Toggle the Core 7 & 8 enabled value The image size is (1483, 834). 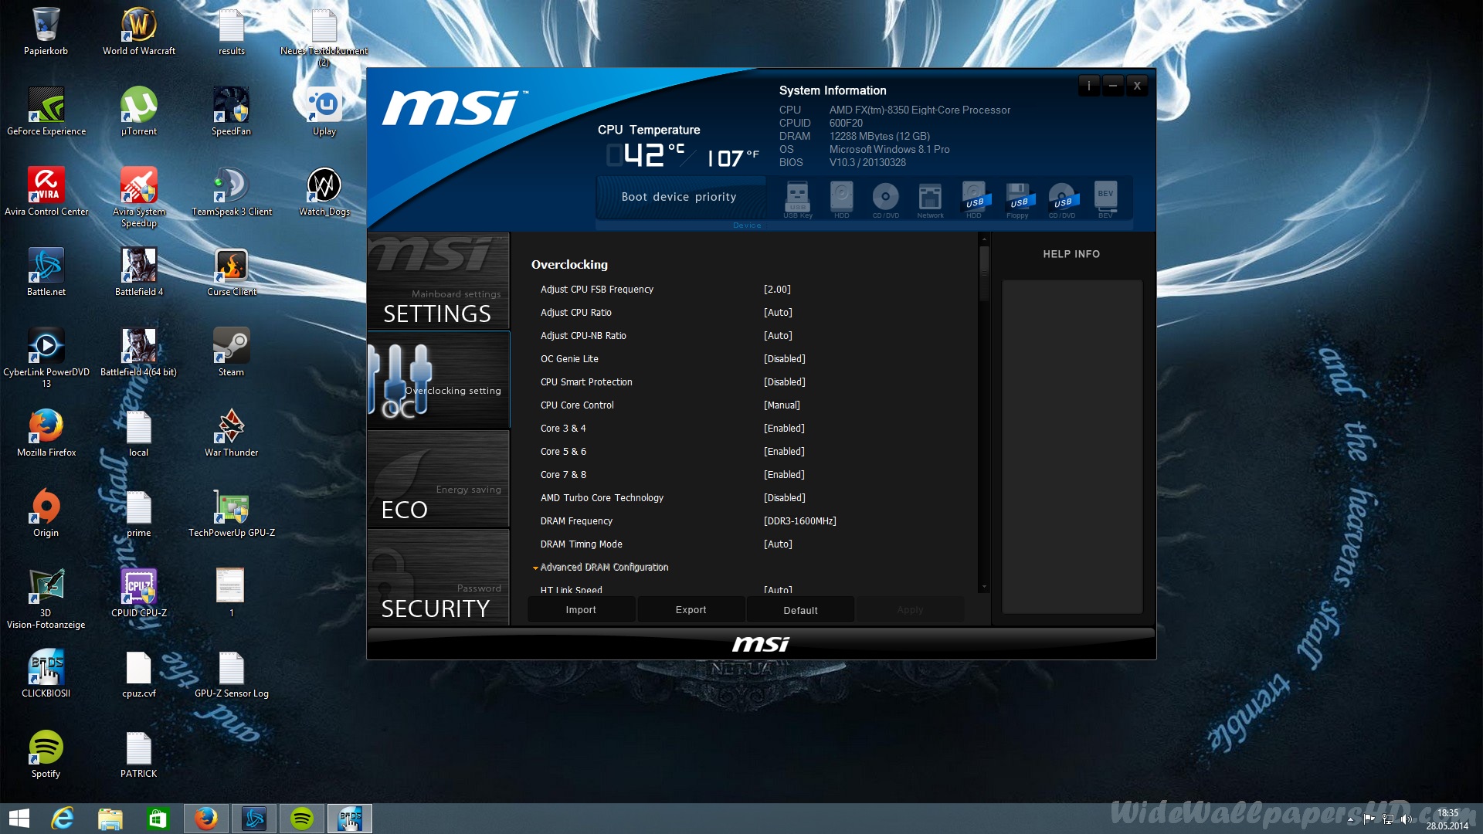click(784, 475)
